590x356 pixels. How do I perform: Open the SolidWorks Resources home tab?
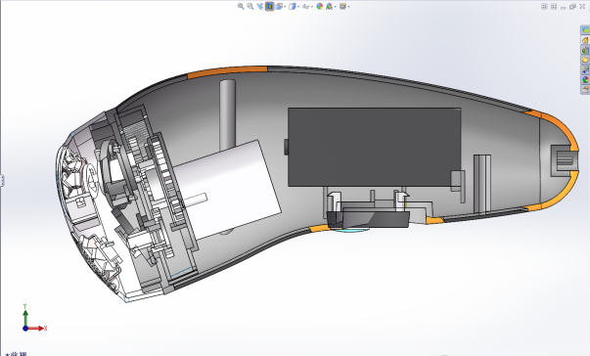click(585, 40)
